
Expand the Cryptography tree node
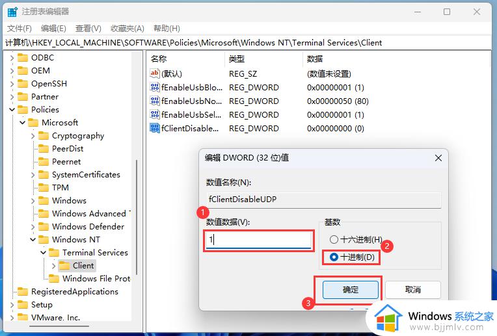point(33,136)
